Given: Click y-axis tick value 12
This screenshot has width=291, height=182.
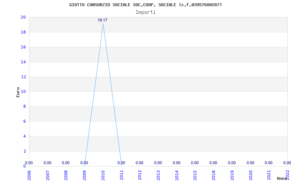Looking at the screenshot, I should point(23,77).
